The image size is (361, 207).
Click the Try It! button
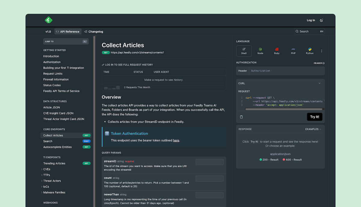pyautogui.click(x=315, y=117)
